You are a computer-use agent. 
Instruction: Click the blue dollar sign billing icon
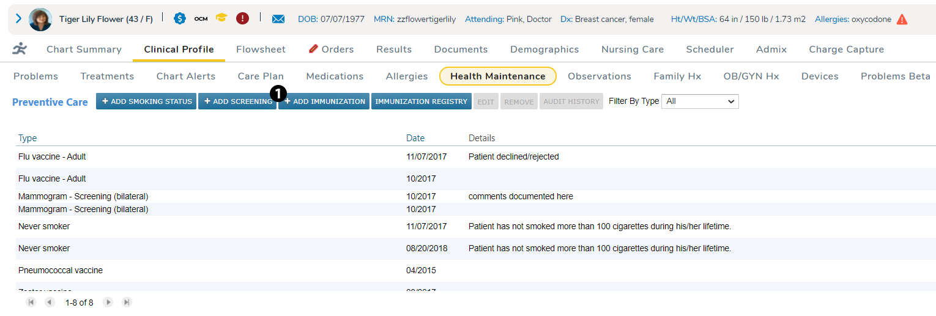click(179, 18)
